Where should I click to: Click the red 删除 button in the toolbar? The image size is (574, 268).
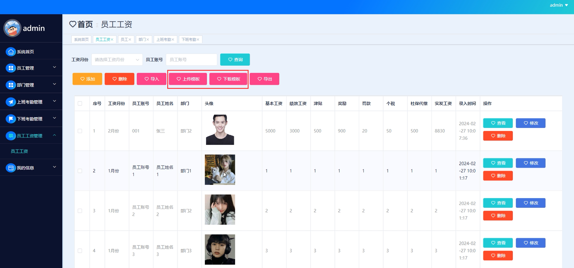pos(119,79)
